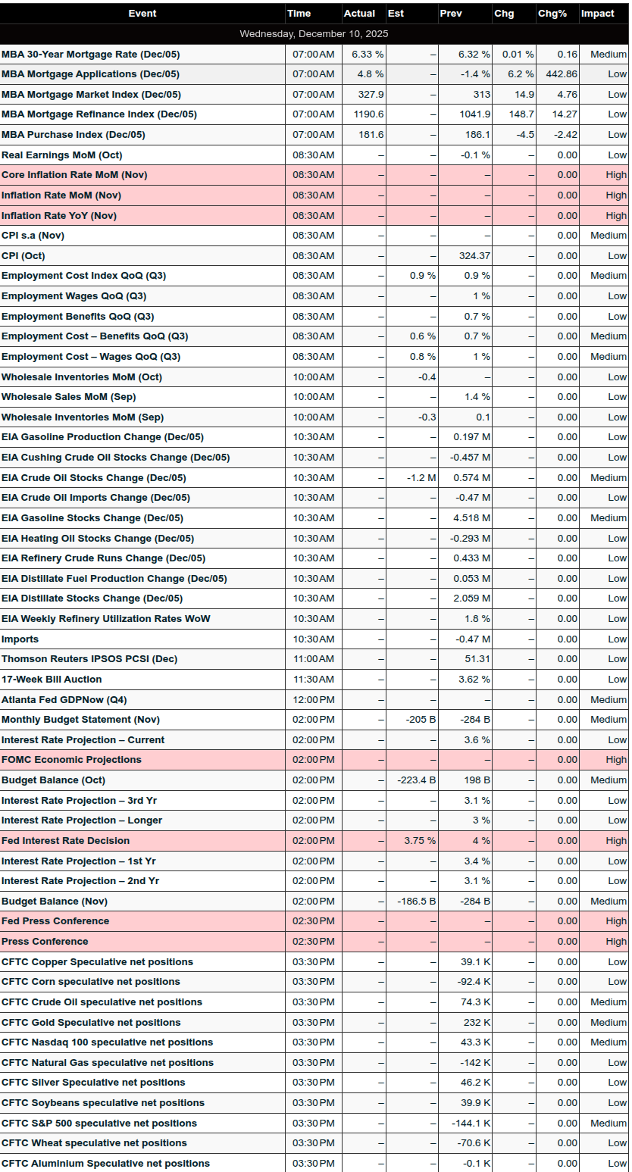The height and width of the screenshot is (1172, 632).
Task: Click the Monthly Budget Statement (Nov) row
Action: pos(80,720)
